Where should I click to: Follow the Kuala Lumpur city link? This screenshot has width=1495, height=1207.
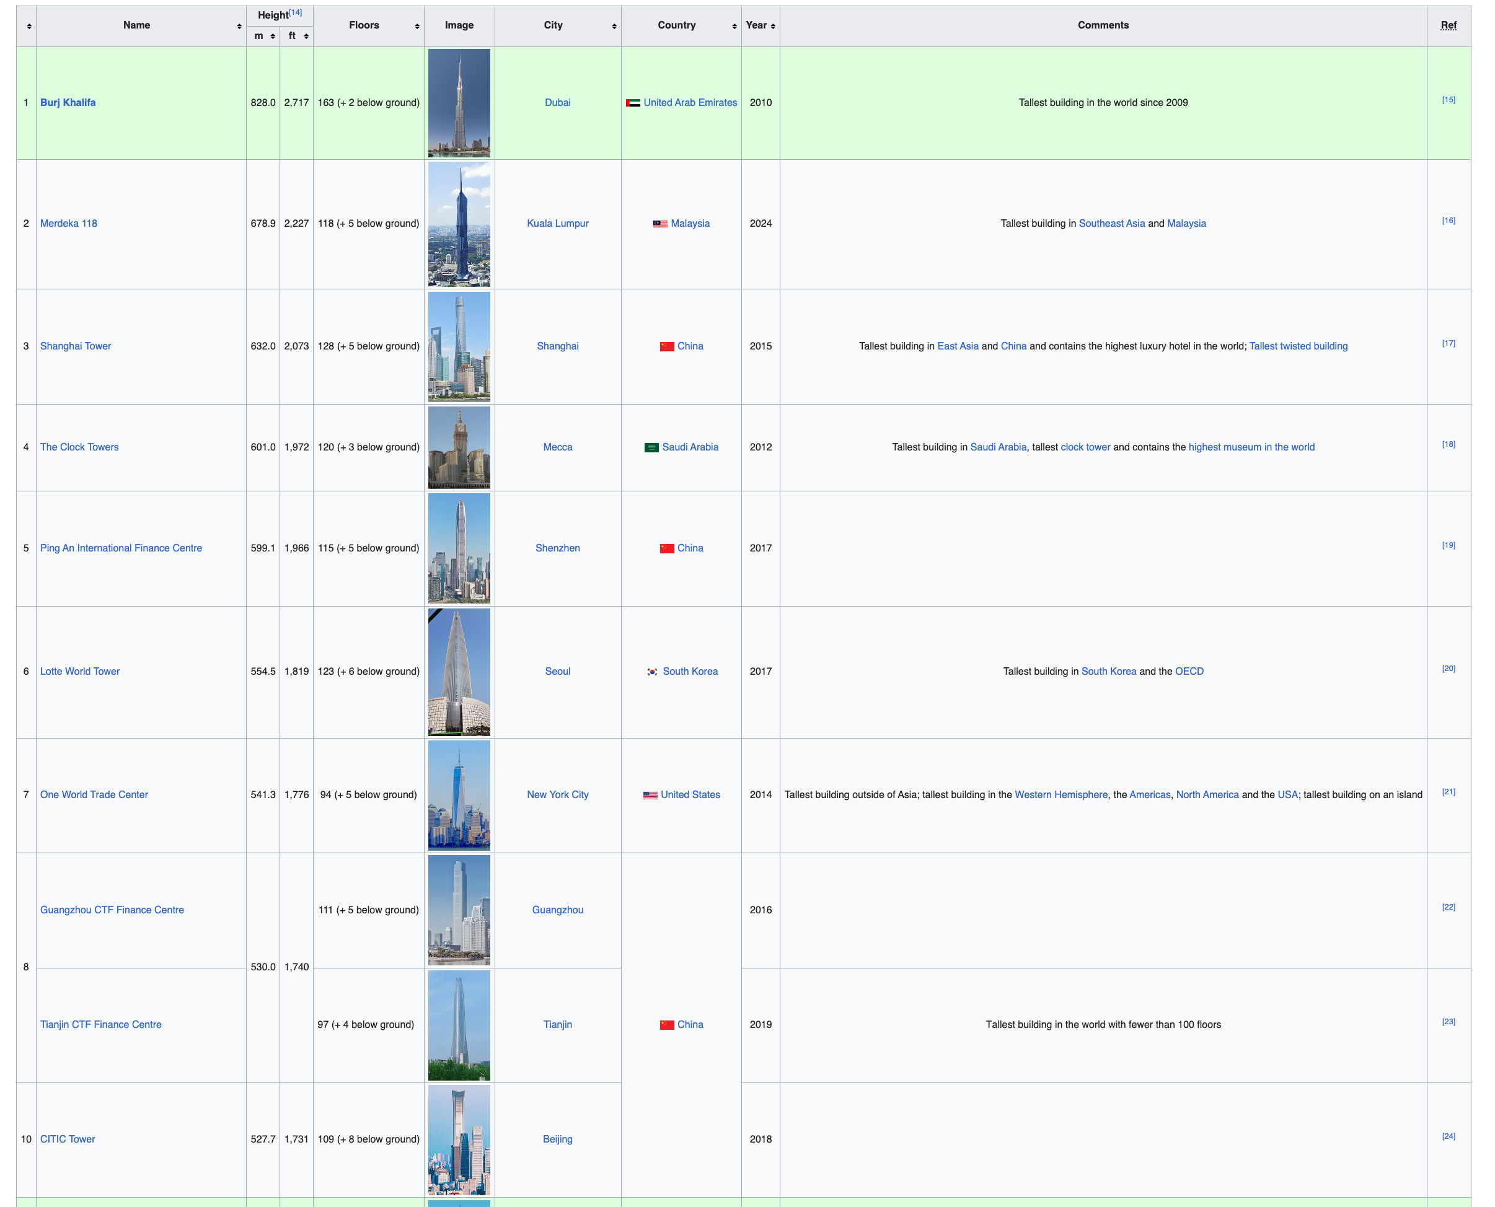click(558, 223)
